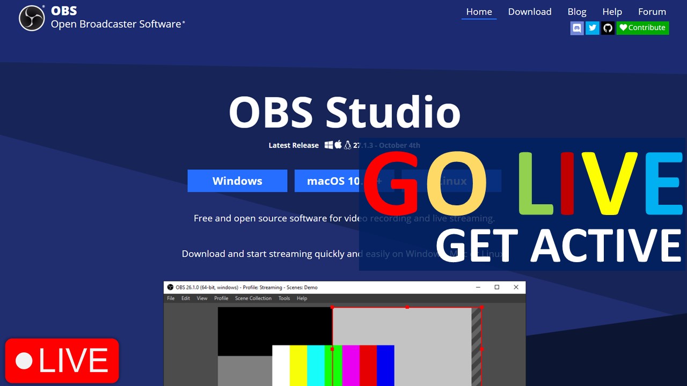Open the Discord icon link
The height and width of the screenshot is (386, 687).
point(577,28)
